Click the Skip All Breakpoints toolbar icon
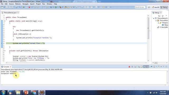This screenshot has height=95, width=169. [x=20, y=7]
